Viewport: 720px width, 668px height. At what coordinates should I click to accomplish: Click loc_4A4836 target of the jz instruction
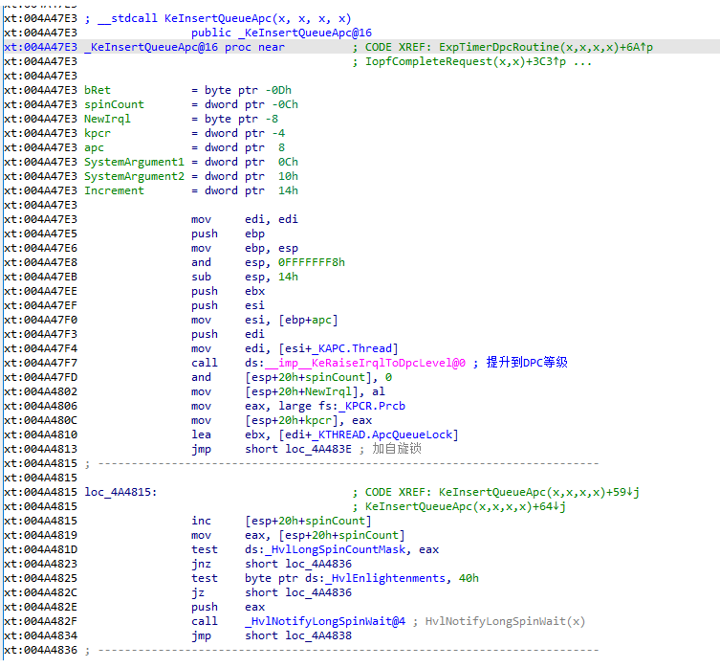[318, 592]
